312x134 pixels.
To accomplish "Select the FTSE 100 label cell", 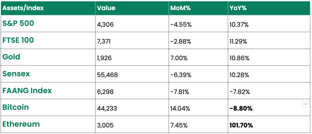I will [48, 41].
